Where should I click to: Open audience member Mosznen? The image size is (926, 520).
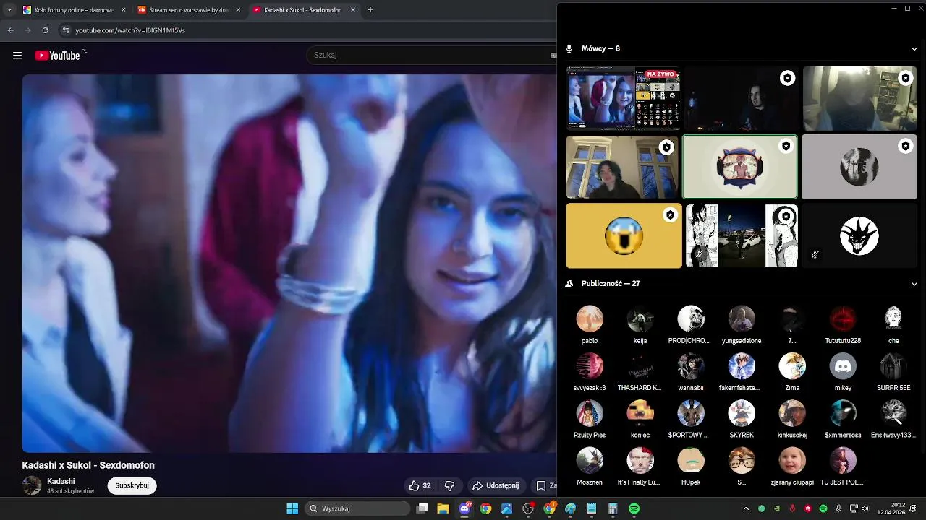pos(590,466)
